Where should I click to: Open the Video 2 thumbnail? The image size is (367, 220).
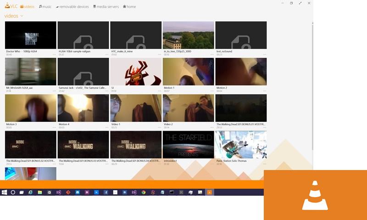(189, 108)
